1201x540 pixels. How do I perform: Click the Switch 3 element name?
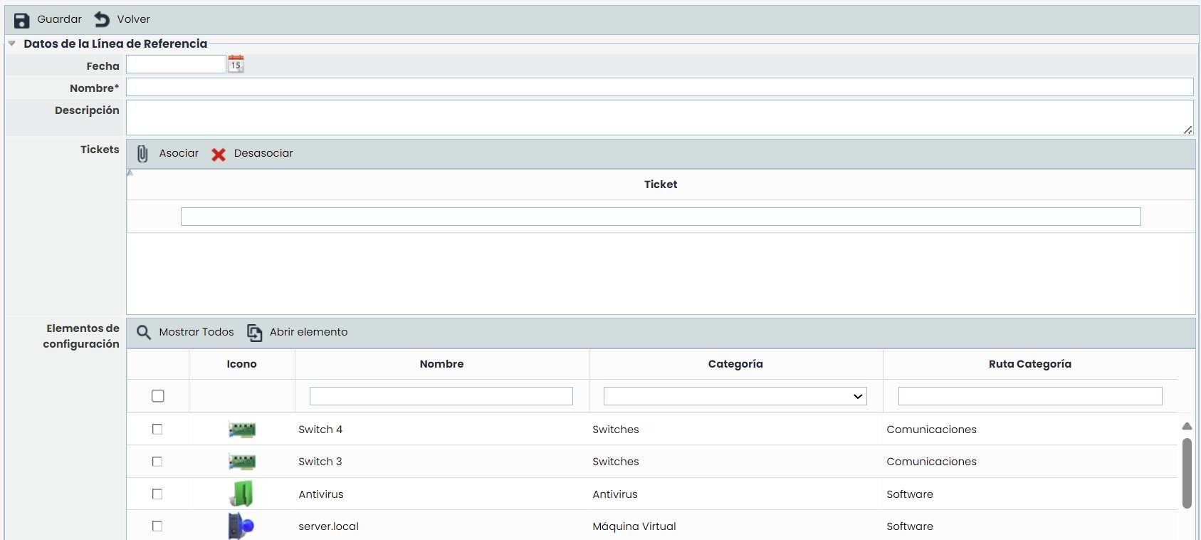320,462
